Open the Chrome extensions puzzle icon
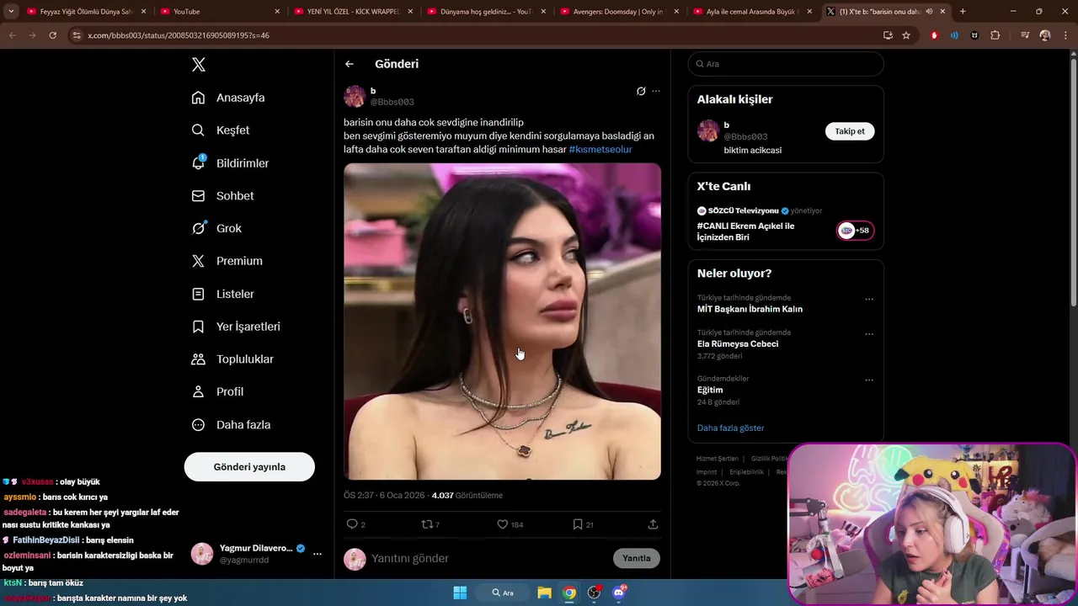The width and height of the screenshot is (1078, 606). pyautogui.click(x=995, y=35)
